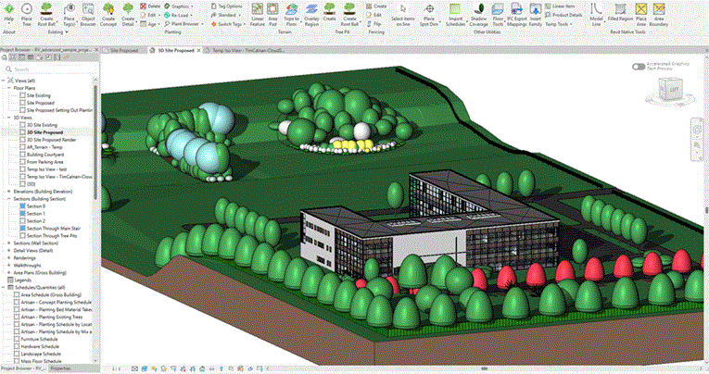The height and width of the screenshot is (374, 709).
Task: Click the Project Browser search field
Action: pyautogui.click(x=51, y=69)
